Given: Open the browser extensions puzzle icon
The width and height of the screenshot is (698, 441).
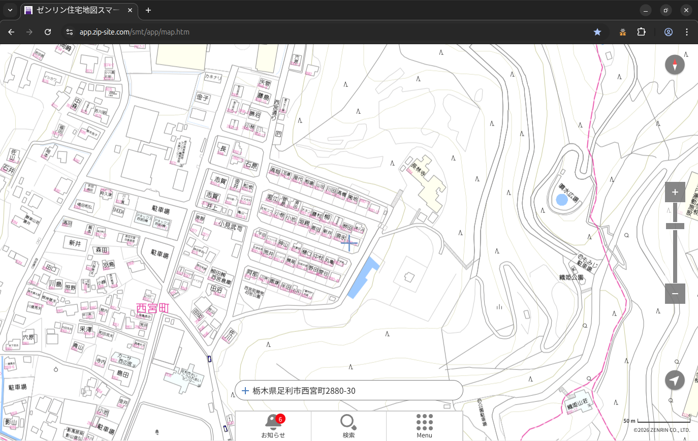Looking at the screenshot, I should tap(641, 32).
